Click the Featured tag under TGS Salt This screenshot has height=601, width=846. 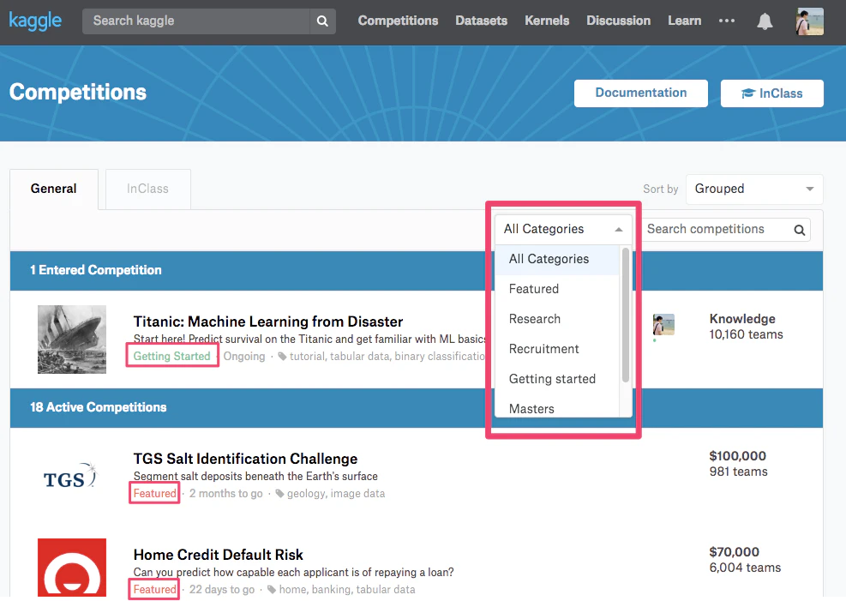[x=155, y=493]
